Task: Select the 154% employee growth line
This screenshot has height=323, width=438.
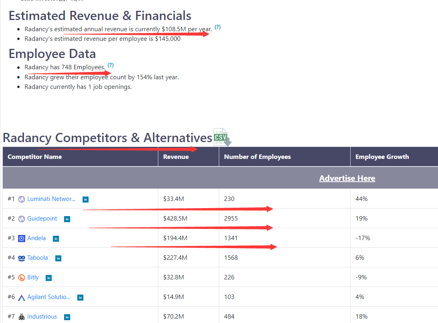Action: [102, 77]
